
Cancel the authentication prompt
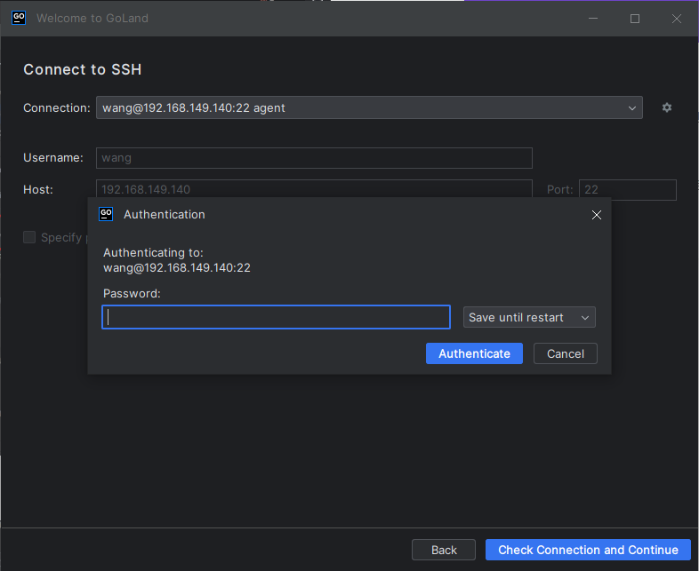point(565,353)
